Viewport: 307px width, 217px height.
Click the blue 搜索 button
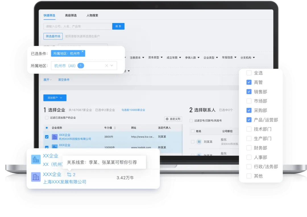[x=118, y=26]
